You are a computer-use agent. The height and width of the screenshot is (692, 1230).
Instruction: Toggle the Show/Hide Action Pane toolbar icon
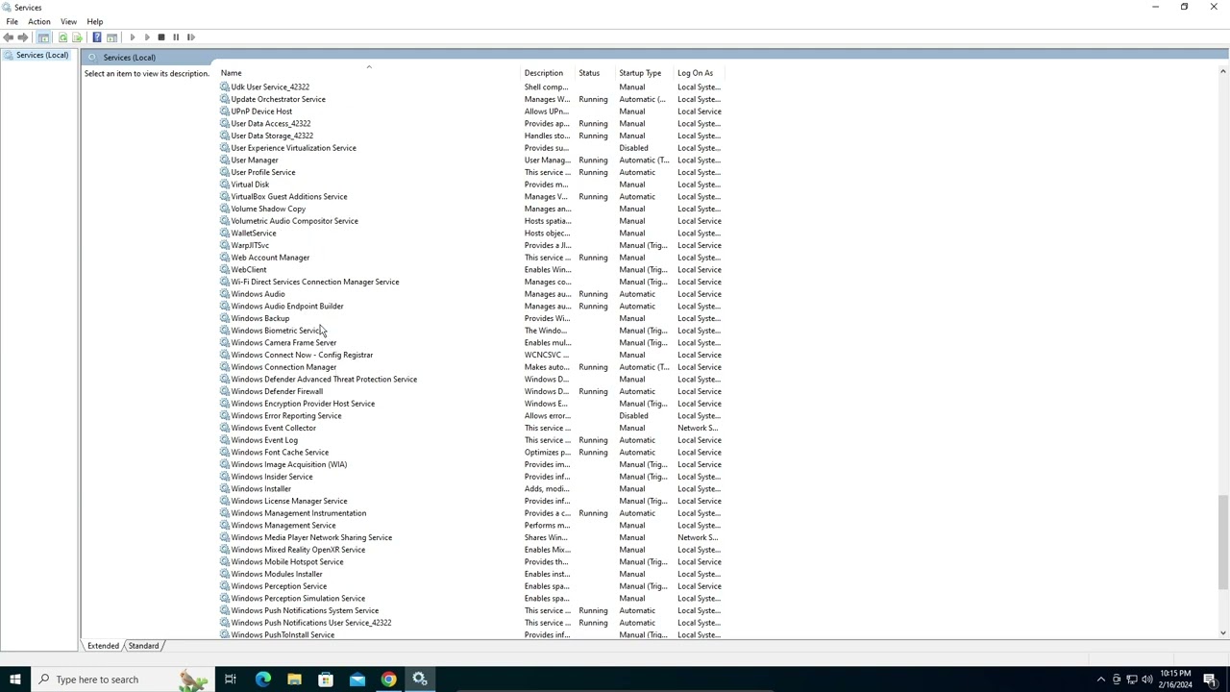pos(111,37)
